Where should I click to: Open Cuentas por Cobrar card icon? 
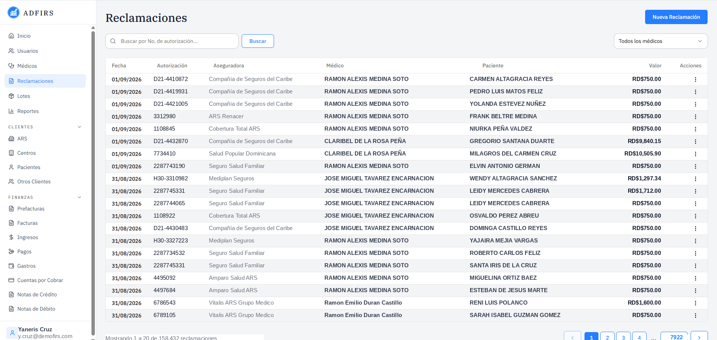click(11, 280)
